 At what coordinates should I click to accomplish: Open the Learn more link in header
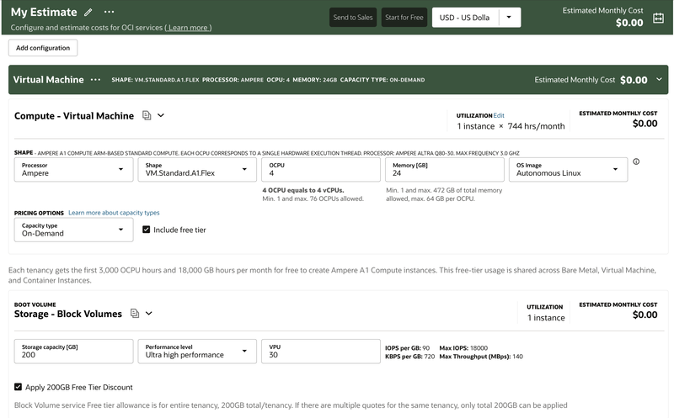(188, 28)
